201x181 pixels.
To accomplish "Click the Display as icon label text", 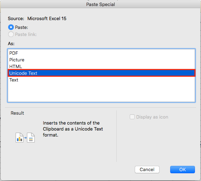I will (x=152, y=117).
